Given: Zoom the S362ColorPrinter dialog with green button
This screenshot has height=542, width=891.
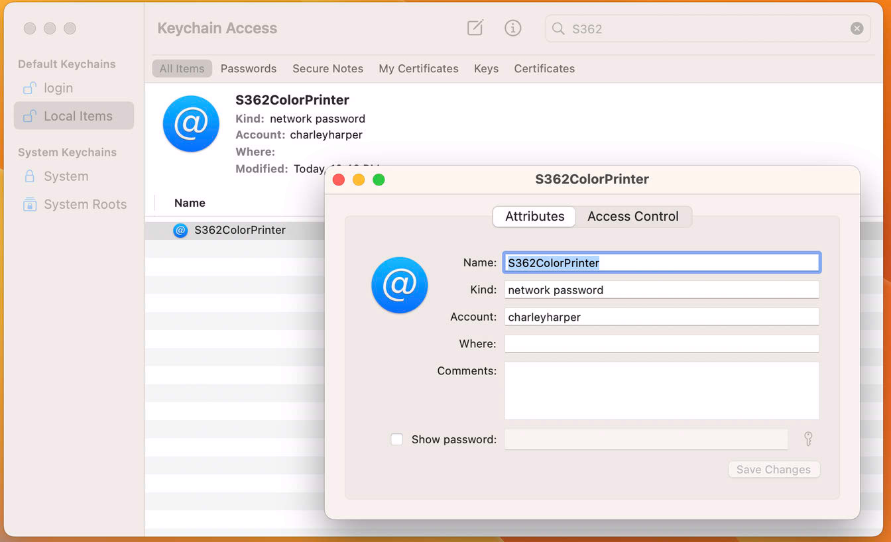Looking at the screenshot, I should click(379, 180).
